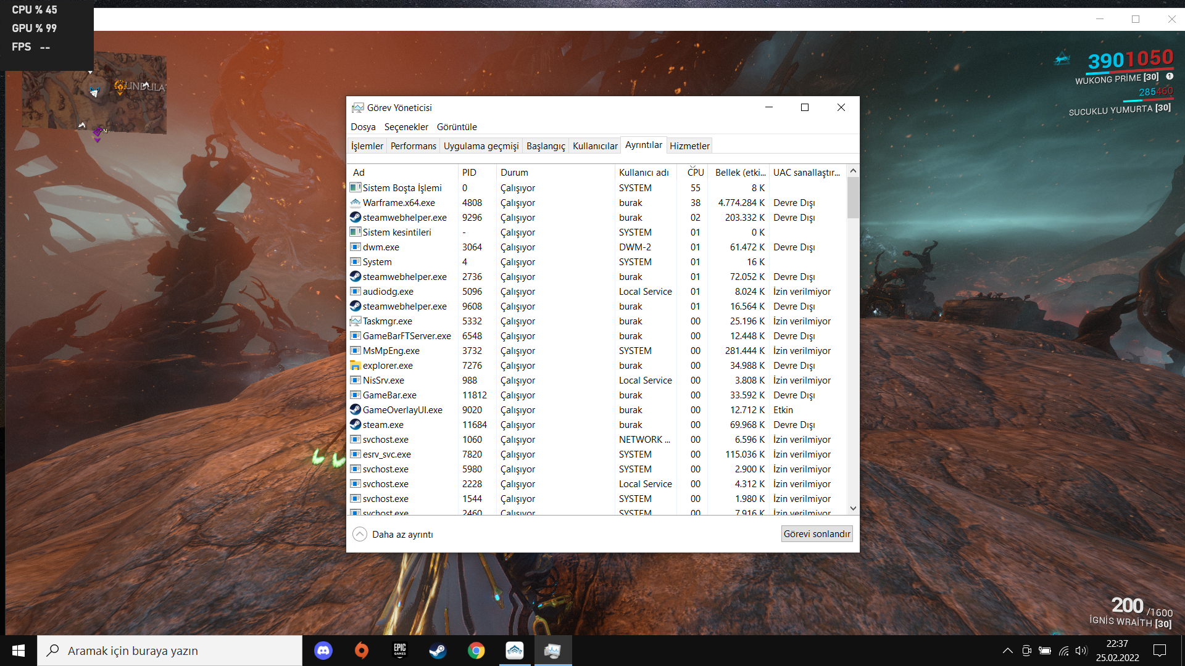This screenshot has height=666, width=1185.
Task: Open Steam from the taskbar
Action: click(x=438, y=651)
